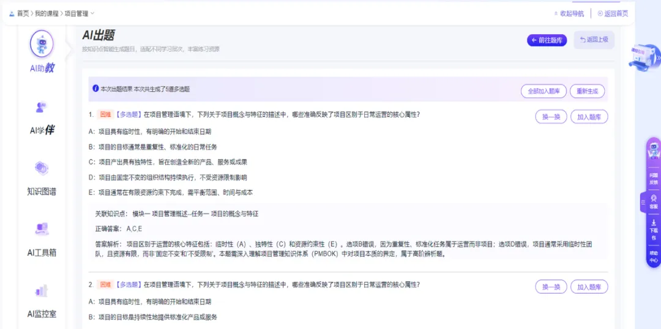Collapse navigation via 收起导航
This screenshot has width=661, height=329.
pyautogui.click(x=569, y=13)
